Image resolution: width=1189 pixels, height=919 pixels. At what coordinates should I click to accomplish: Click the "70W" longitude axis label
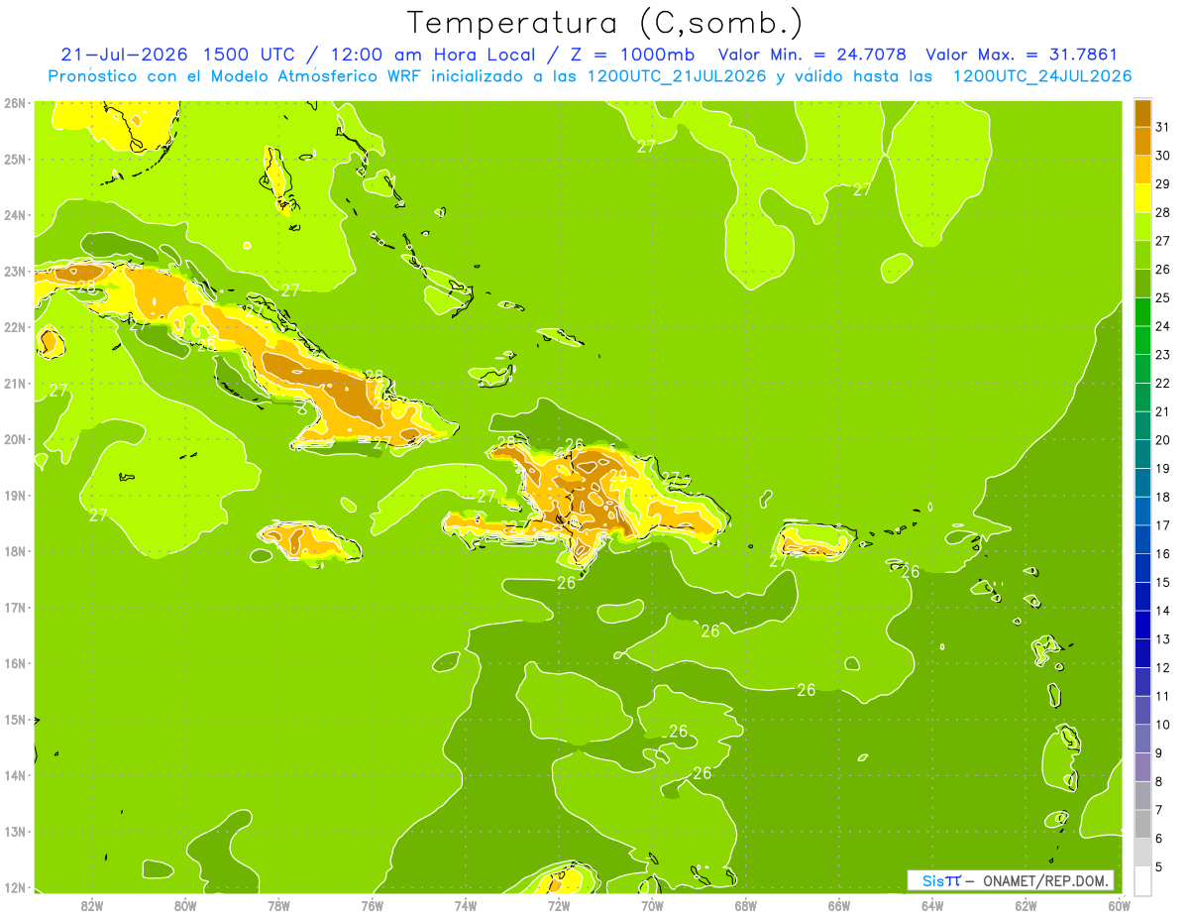pos(652,906)
